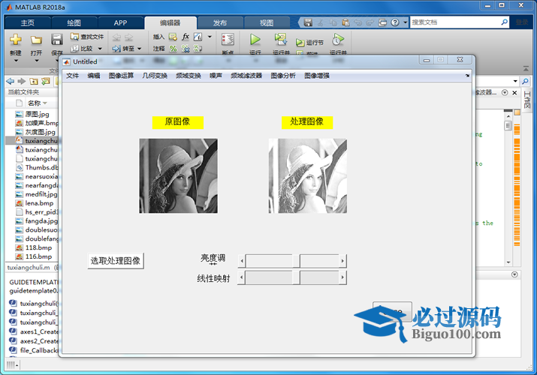Click the help question mark icon

[395, 22]
